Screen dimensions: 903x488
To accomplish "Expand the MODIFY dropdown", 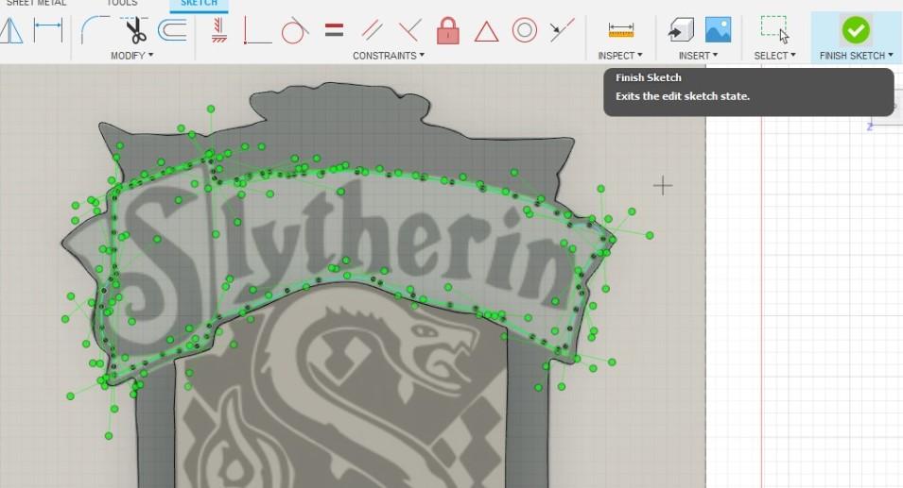I will 131,56.
